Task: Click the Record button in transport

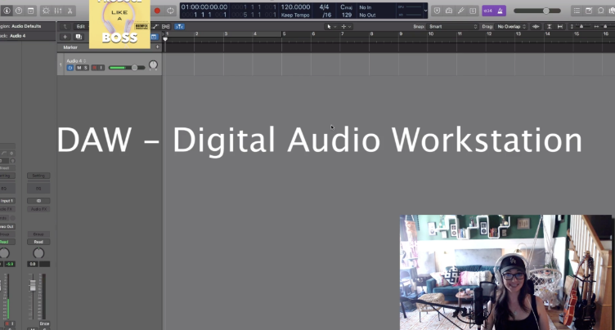Action: (157, 11)
